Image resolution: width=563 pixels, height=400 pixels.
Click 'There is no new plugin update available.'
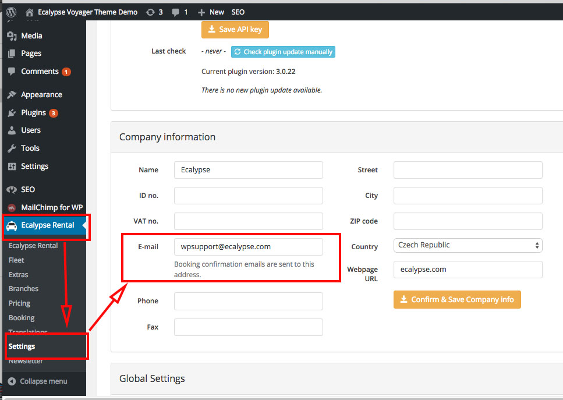[x=262, y=90]
